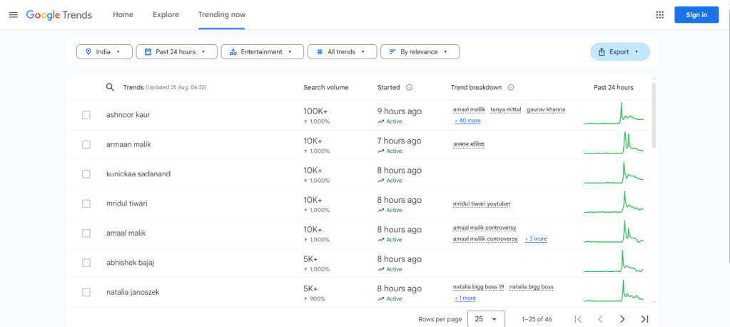Screen dimensions: 730x327
Task: Open the Export options dropdown arrow
Action: 637,51
